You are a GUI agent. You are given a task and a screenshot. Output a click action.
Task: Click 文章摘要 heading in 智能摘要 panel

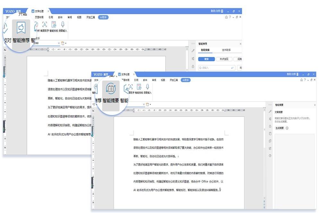pyautogui.click(x=279, y=112)
